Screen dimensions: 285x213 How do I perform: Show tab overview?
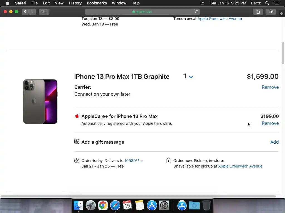click(271, 12)
